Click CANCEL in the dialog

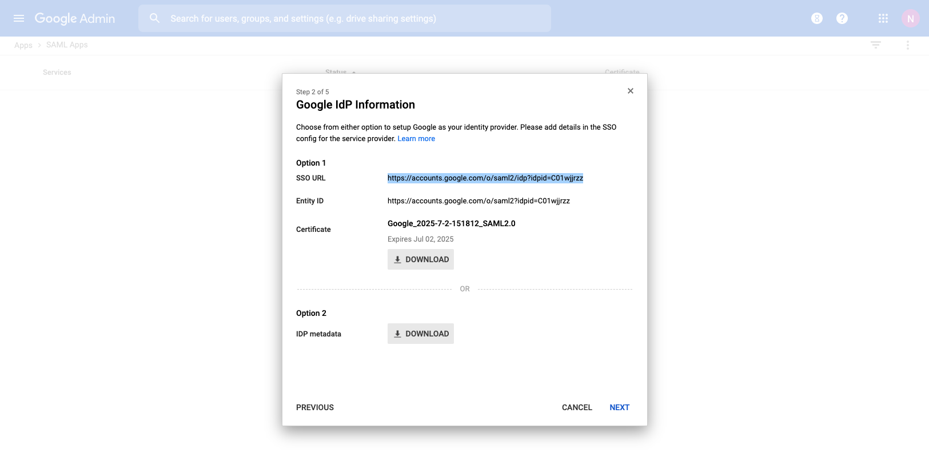tap(577, 407)
